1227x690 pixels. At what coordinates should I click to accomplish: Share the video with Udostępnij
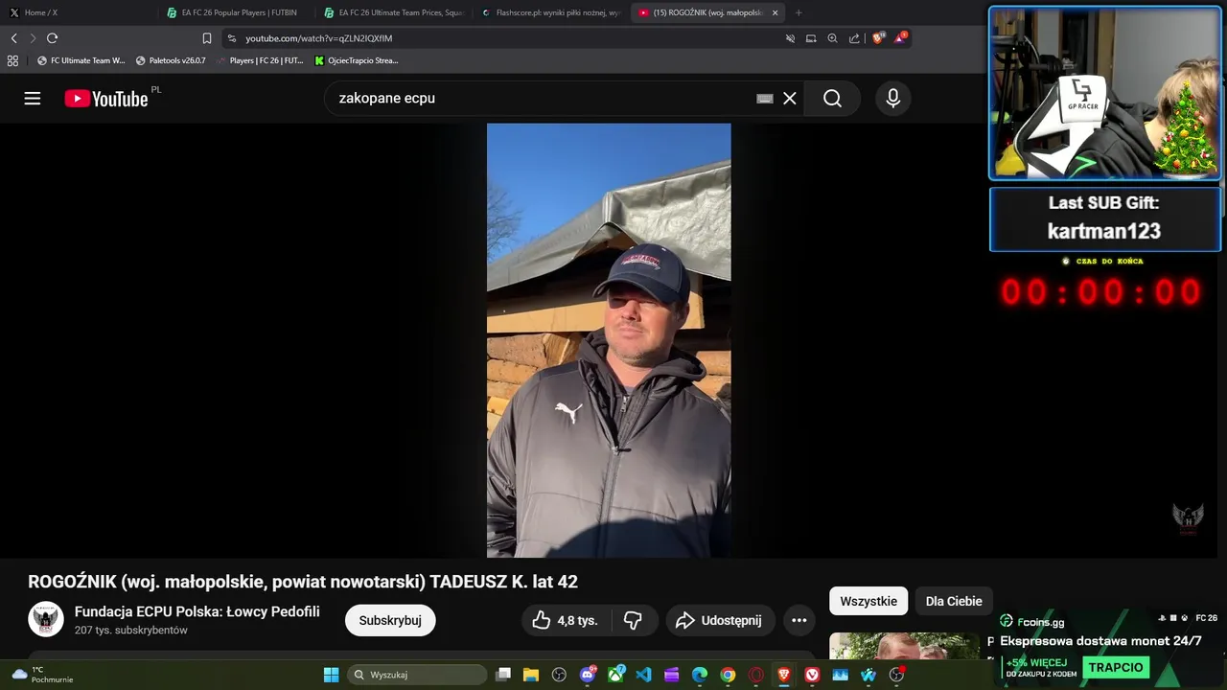[719, 620]
